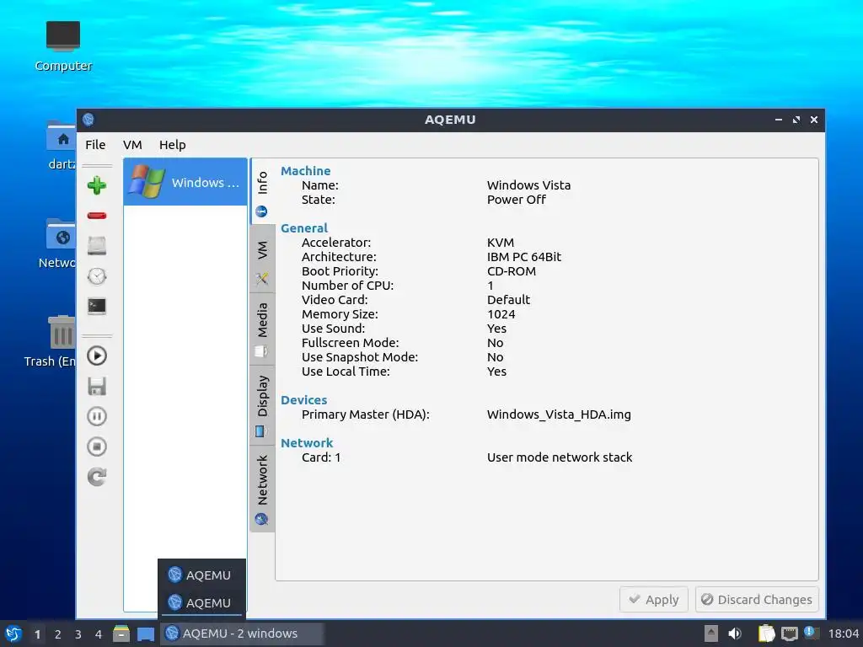Image resolution: width=863 pixels, height=647 pixels.
Task: Click the Devices section heading
Action: pyautogui.click(x=303, y=400)
